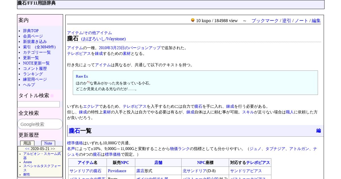The height and width of the screenshot is (179, 341).
Task: Open コメント履歴 in the sidebar
Action: coord(35,69)
